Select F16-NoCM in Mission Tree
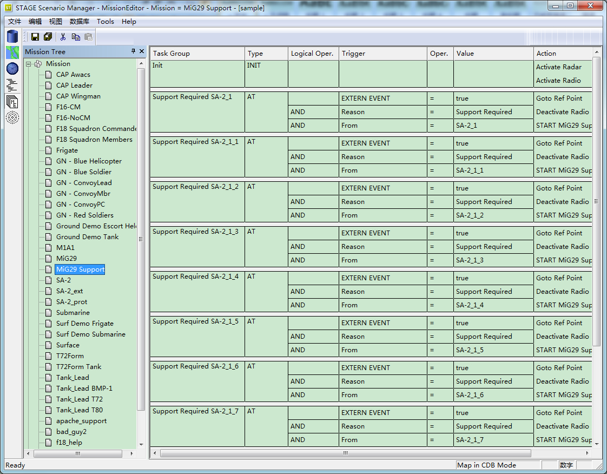 (73, 118)
